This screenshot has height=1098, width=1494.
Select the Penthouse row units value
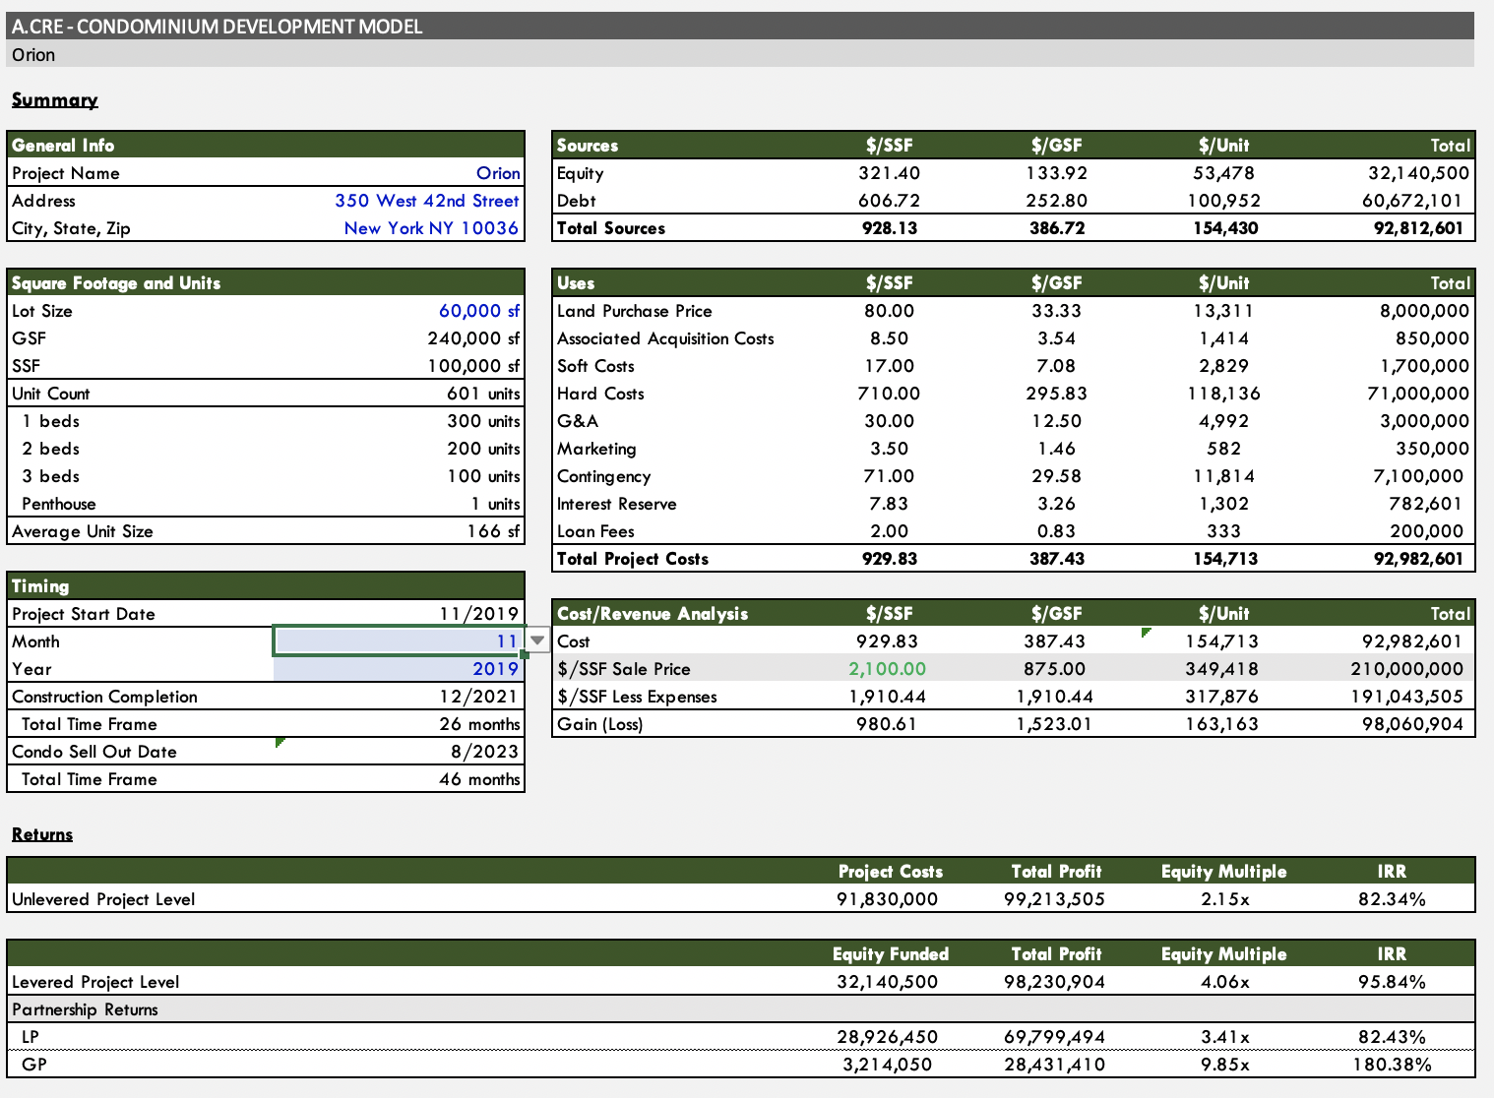pos(495,504)
